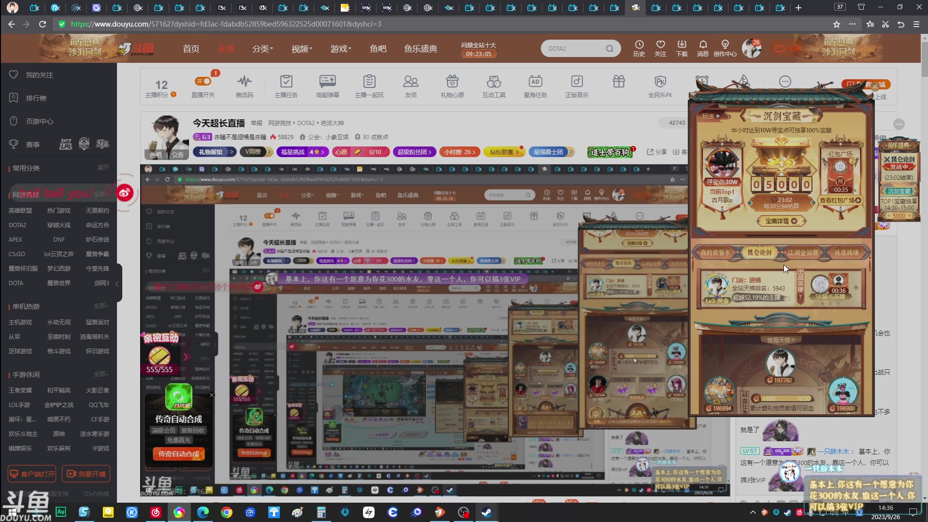Image resolution: width=928 pixels, height=522 pixels.
Task: Open 鱼乐盛典 in the top navigation
Action: [420, 49]
